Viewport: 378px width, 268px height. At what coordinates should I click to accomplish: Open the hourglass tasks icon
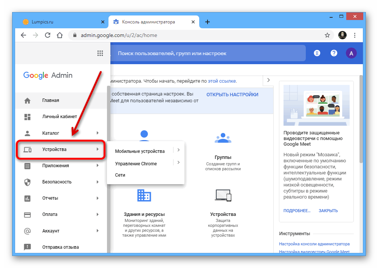pos(317,53)
